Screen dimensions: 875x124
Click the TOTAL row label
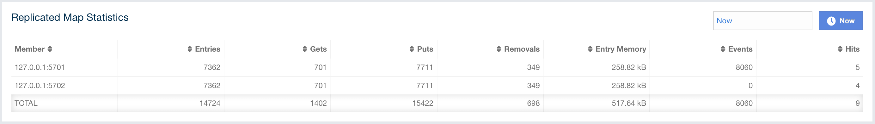[26, 103]
